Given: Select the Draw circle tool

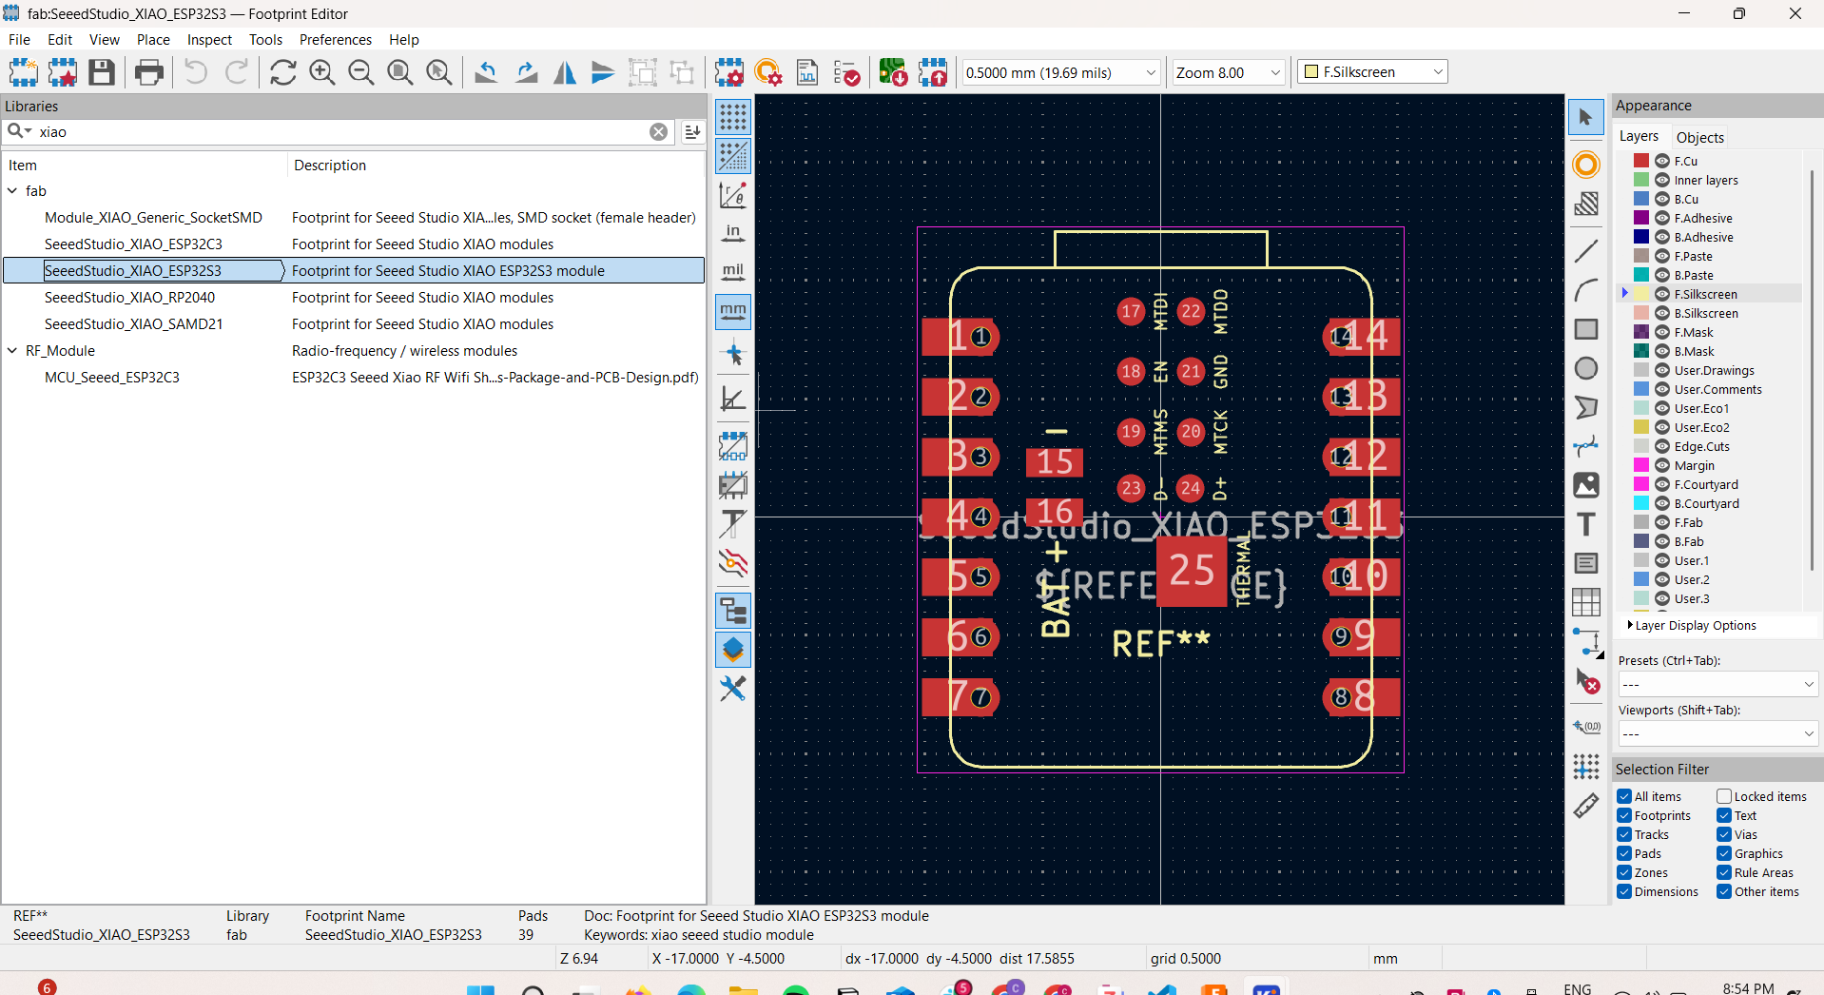Looking at the screenshot, I should [x=1586, y=368].
